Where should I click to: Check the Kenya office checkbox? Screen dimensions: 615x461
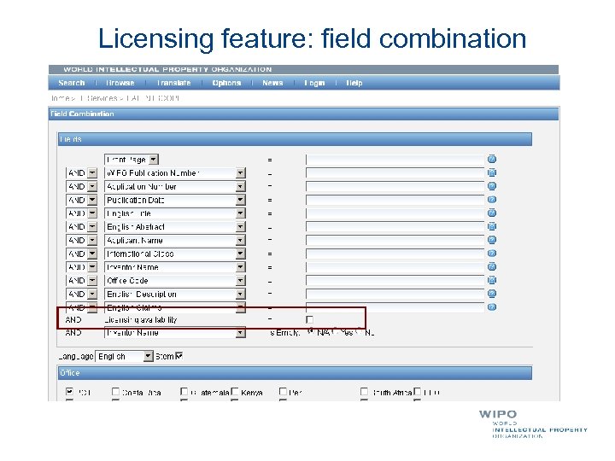coord(235,392)
